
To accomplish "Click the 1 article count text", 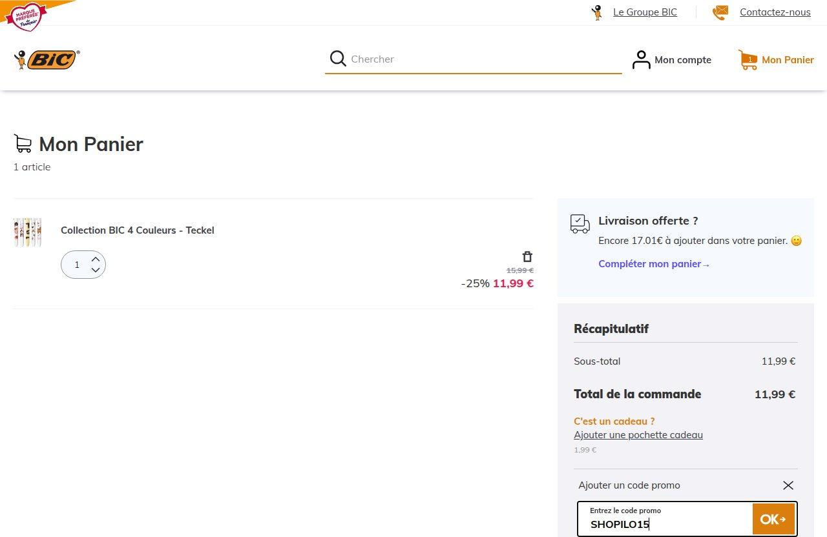I will 32,167.
